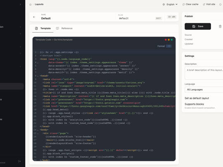Click the back arrow beside Default name
The width and height of the screenshot is (223, 167).
[34, 17]
